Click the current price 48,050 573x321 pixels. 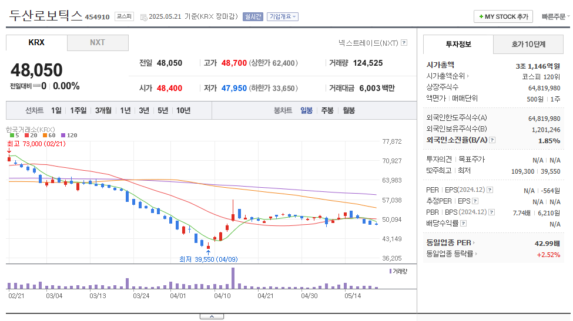pyautogui.click(x=36, y=70)
